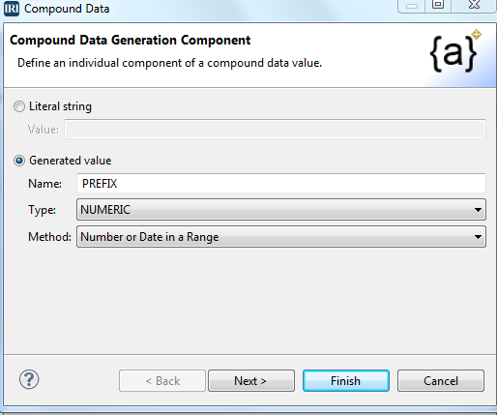This screenshot has width=497, height=415.
Task: Click the < Back button
Action: (x=162, y=381)
